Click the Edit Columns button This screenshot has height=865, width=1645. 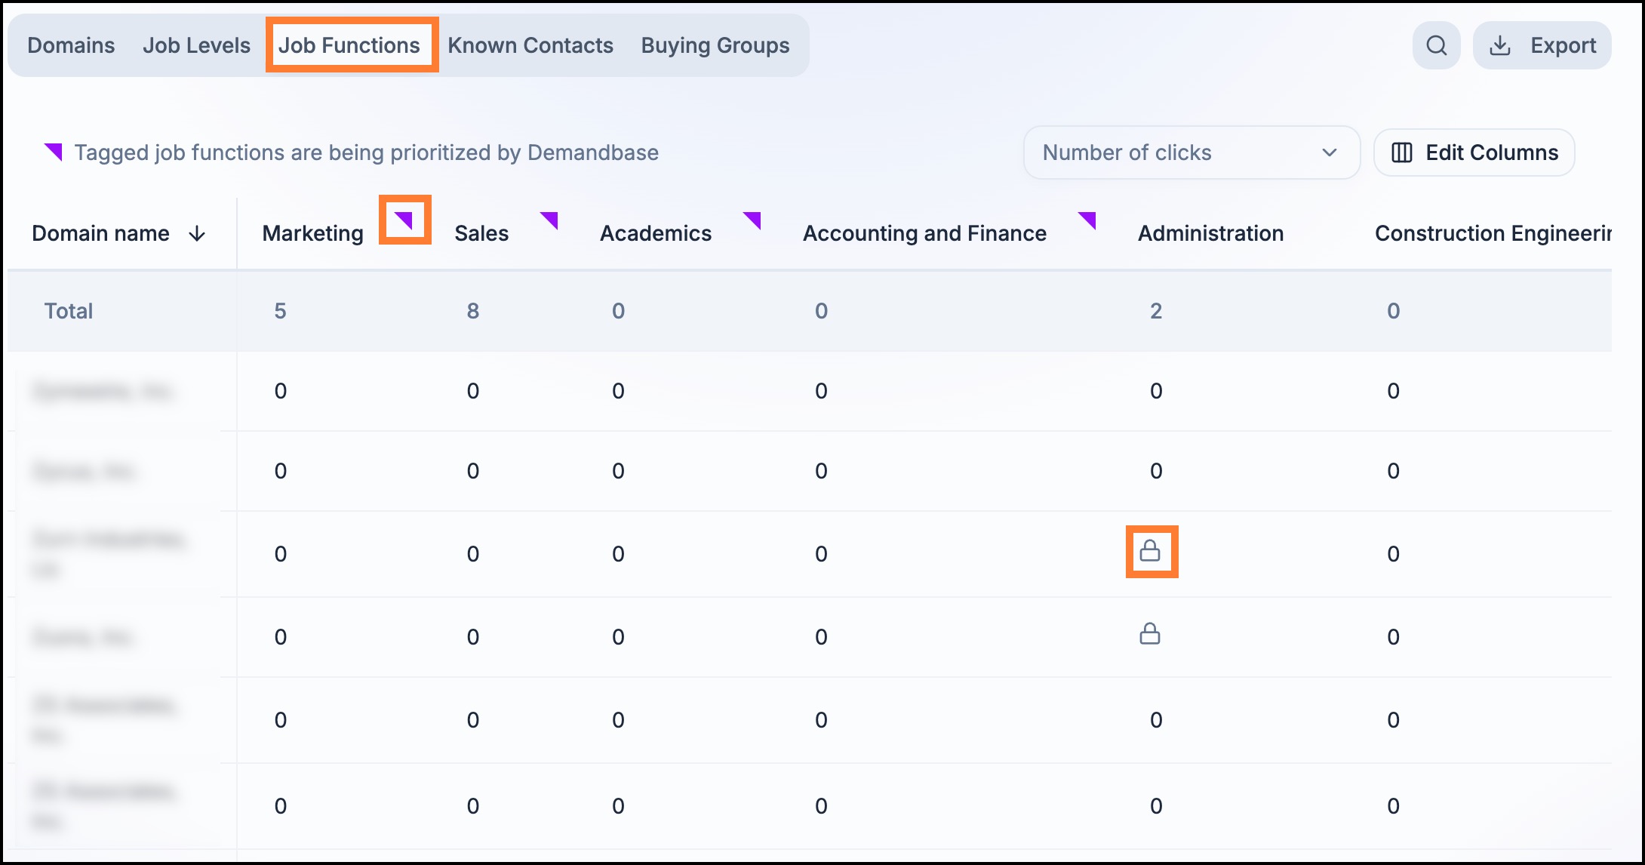[1474, 152]
